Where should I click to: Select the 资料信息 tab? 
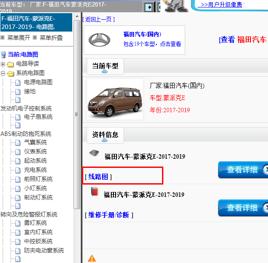tap(105, 135)
